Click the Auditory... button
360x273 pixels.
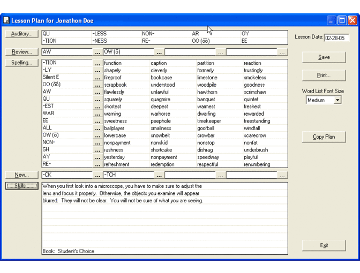21,34
